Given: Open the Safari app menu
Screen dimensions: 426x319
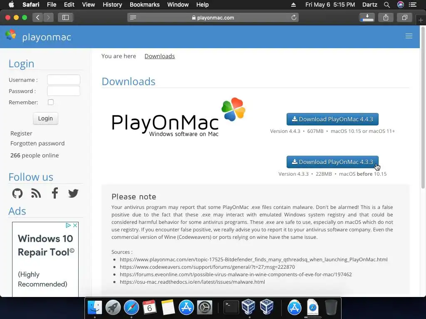Looking at the screenshot, I should point(31,5).
